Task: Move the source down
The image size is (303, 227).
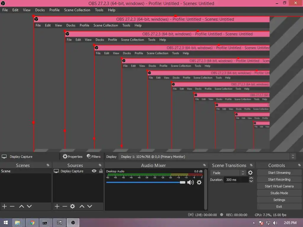Action: 90,206
